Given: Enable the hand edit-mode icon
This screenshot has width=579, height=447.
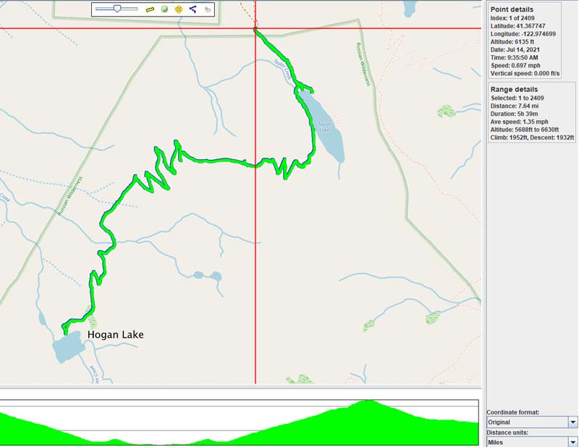Looking at the screenshot, I should (x=208, y=10).
